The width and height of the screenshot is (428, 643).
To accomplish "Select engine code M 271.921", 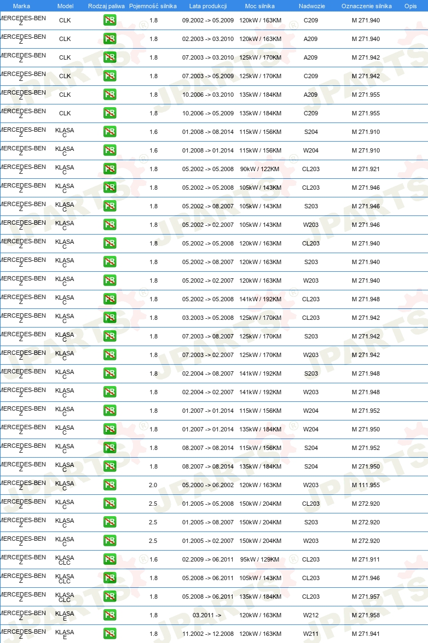I will click(366, 168).
